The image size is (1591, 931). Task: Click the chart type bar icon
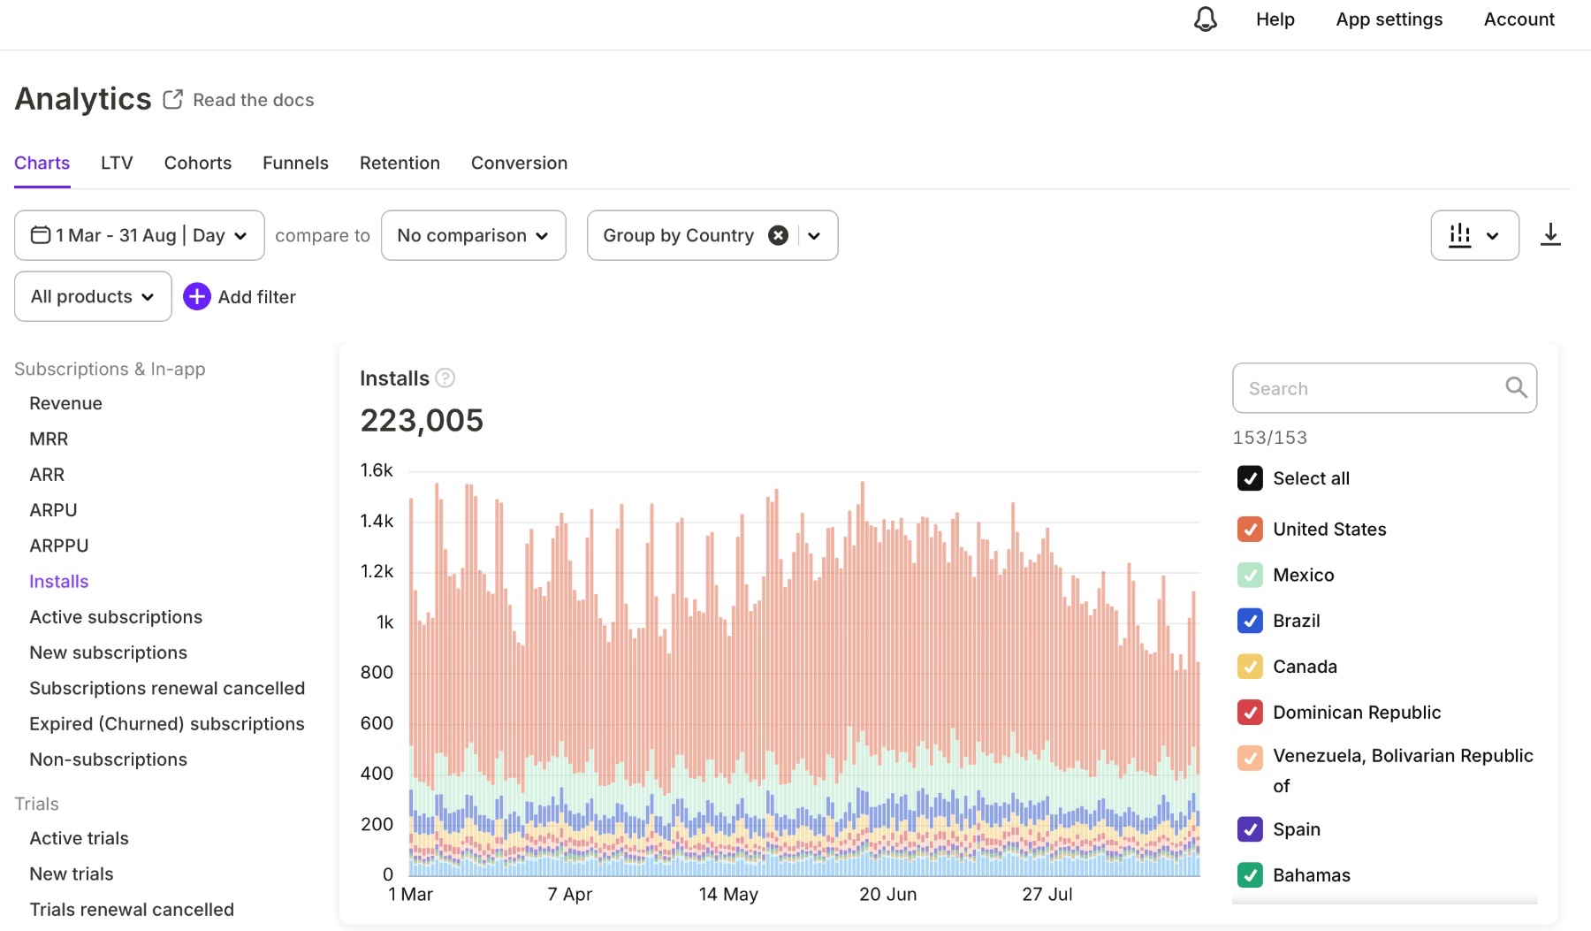[1460, 235]
